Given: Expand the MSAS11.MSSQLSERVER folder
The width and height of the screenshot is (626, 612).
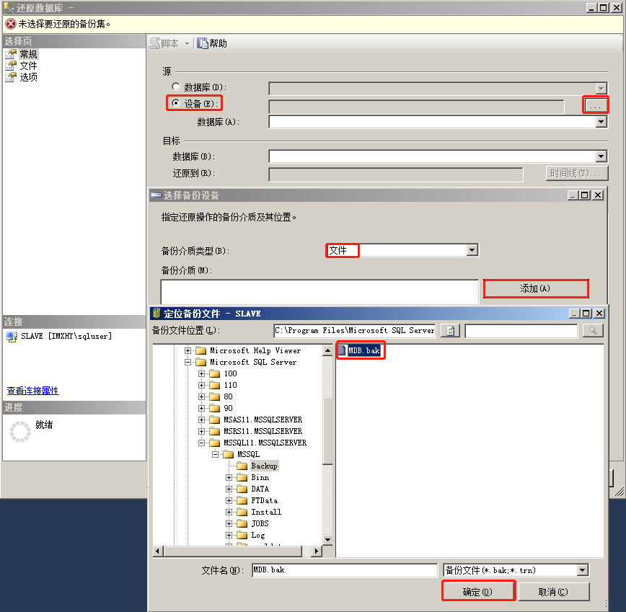Looking at the screenshot, I should tap(202, 420).
